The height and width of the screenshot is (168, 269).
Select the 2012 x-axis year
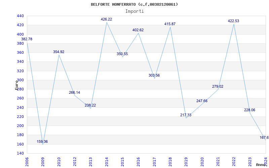75,162
